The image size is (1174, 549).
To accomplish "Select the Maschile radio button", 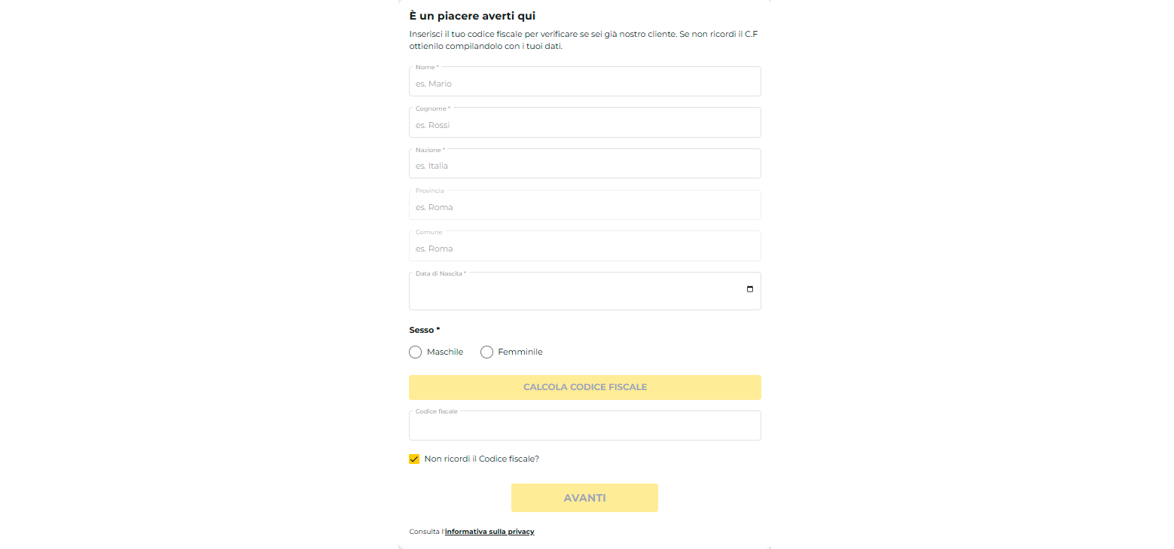I will pyautogui.click(x=415, y=352).
